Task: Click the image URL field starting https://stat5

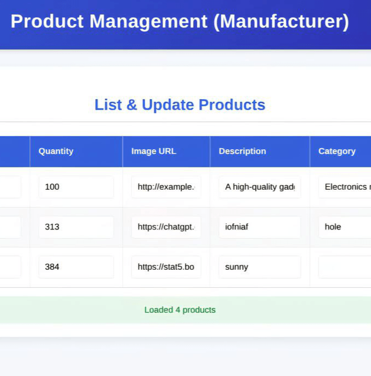Action: click(166, 267)
